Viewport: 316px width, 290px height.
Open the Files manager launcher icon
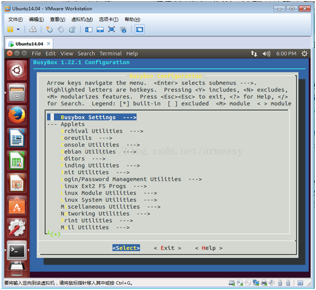[x=17, y=93]
